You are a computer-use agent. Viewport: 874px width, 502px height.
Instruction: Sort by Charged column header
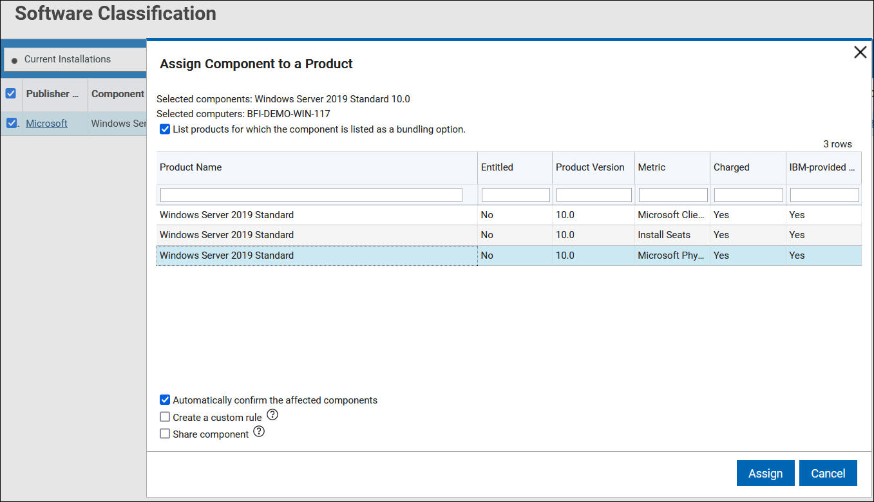pyautogui.click(x=748, y=167)
